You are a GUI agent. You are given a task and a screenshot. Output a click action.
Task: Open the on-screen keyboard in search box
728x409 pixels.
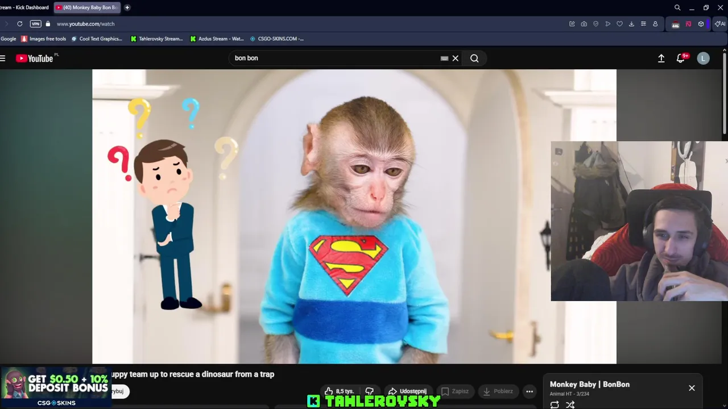point(444,58)
